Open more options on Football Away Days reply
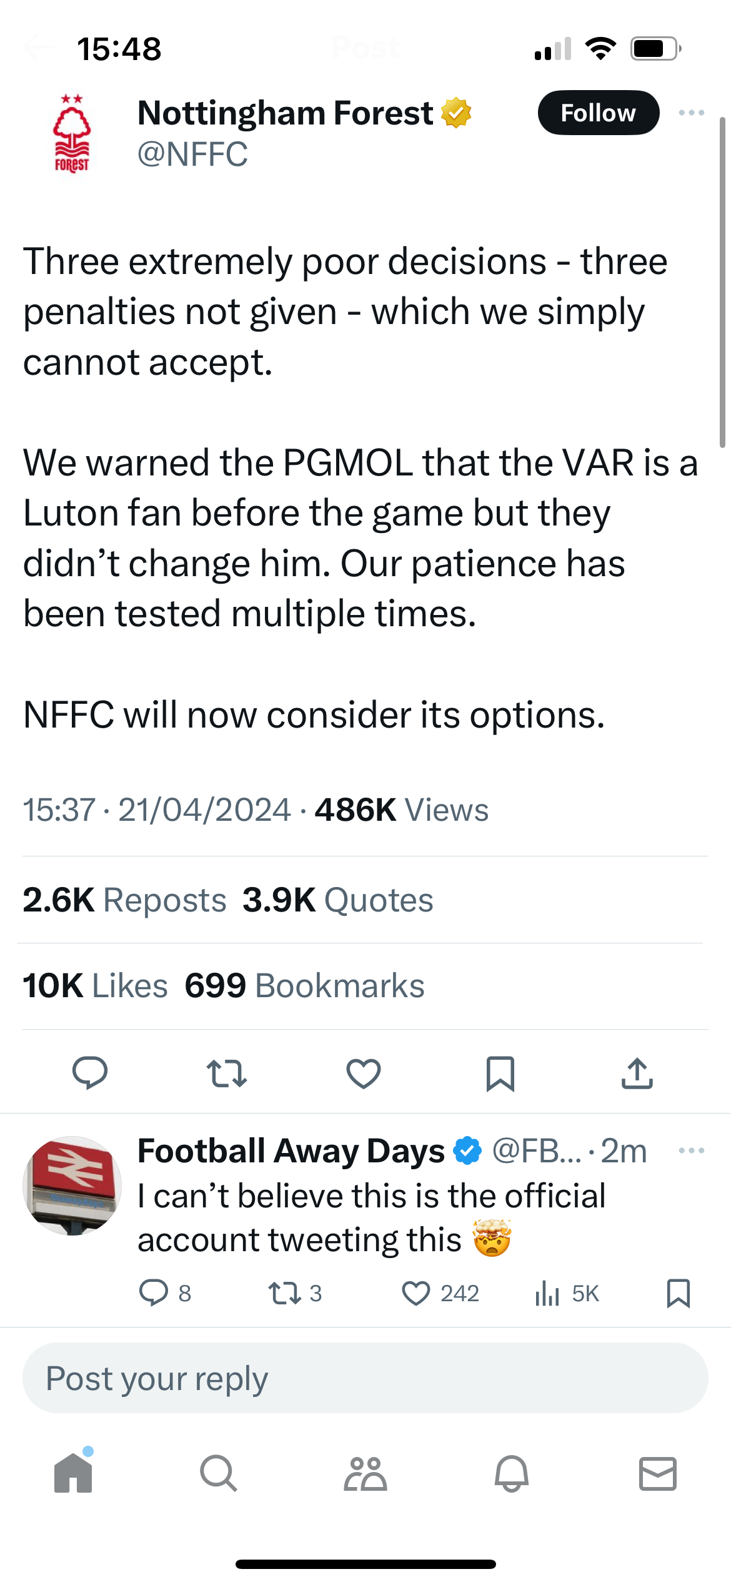Image resolution: width=731 pixels, height=1584 pixels. click(x=691, y=1150)
